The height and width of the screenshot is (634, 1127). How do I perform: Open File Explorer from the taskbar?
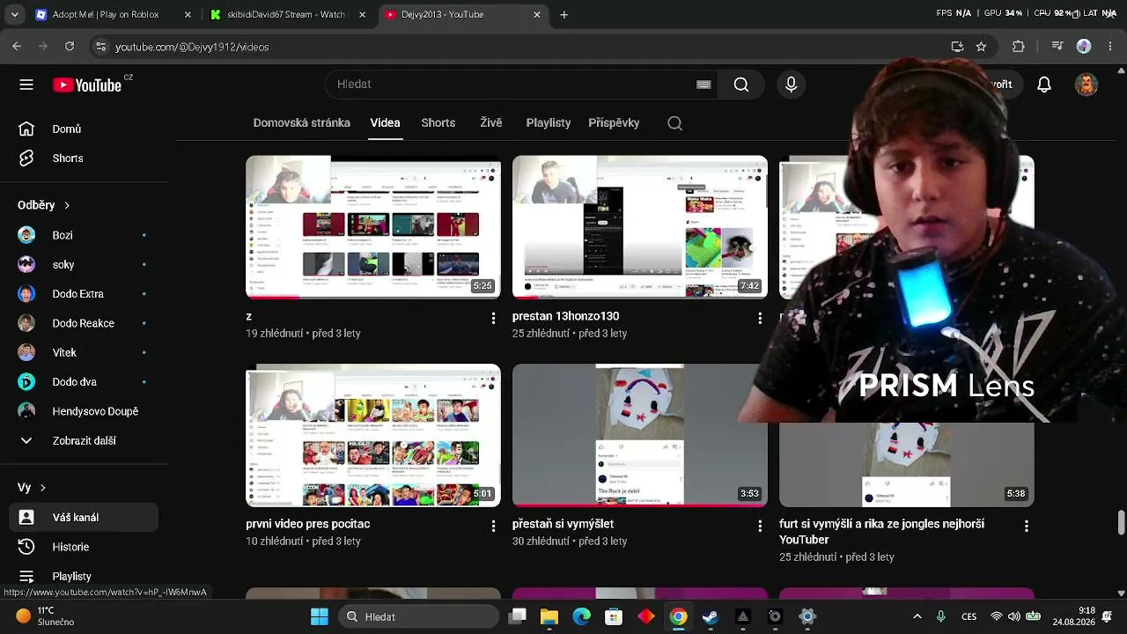tap(549, 616)
